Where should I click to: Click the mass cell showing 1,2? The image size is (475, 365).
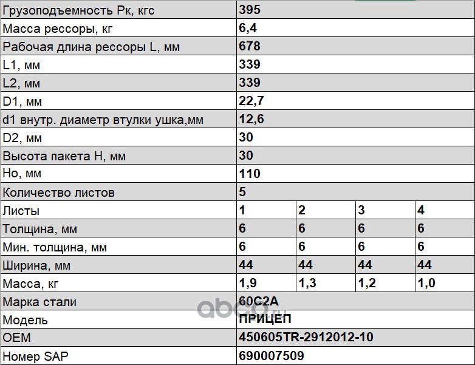(x=366, y=283)
